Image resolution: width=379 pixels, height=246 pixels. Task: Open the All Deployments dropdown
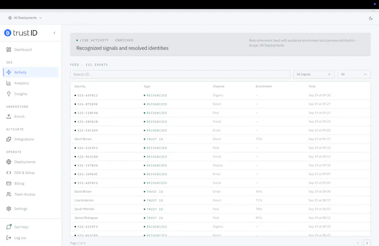25,18
